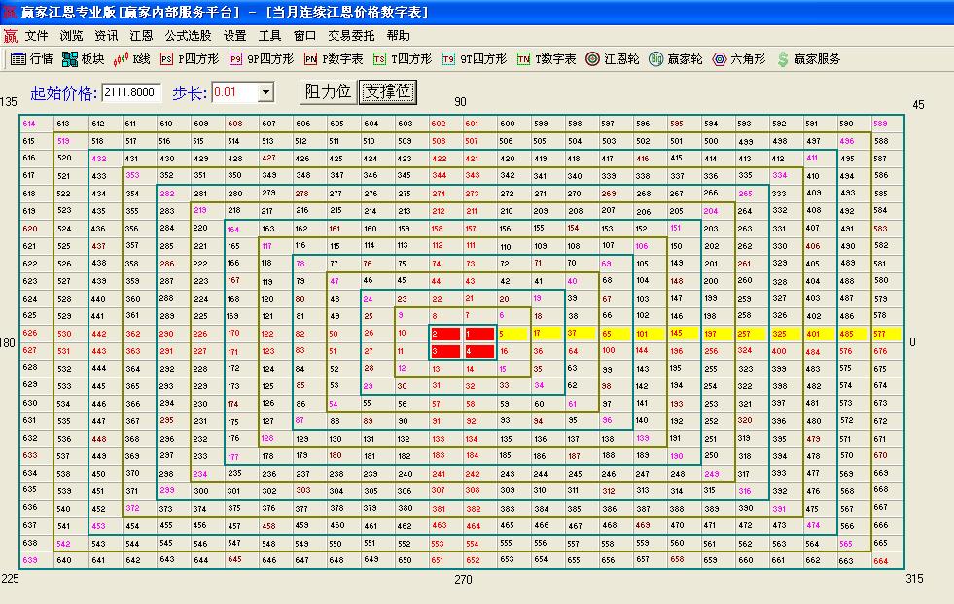954x604 pixels.
Task: Select the 板块 (sectors) tool
Action: [80, 57]
